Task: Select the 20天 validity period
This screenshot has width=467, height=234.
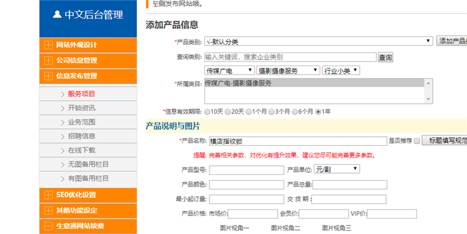Action: 228,112
